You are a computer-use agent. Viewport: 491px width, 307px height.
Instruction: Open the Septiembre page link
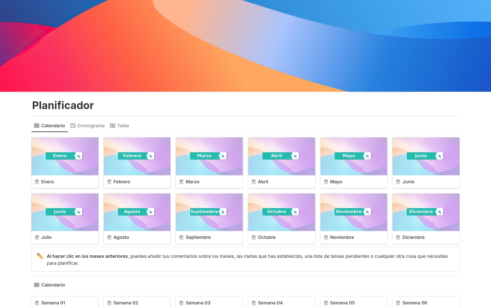[x=198, y=237]
